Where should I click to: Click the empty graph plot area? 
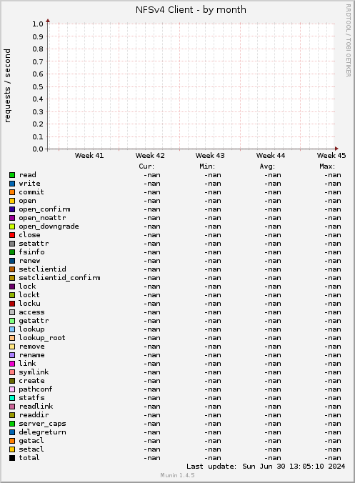[x=191, y=86]
